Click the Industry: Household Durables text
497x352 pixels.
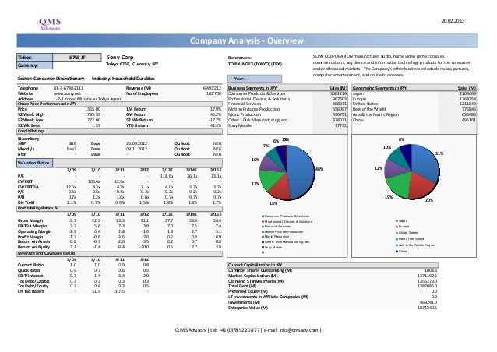123,78
